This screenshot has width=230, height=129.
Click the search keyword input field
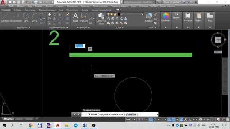pyautogui.click(x=139, y=2)
